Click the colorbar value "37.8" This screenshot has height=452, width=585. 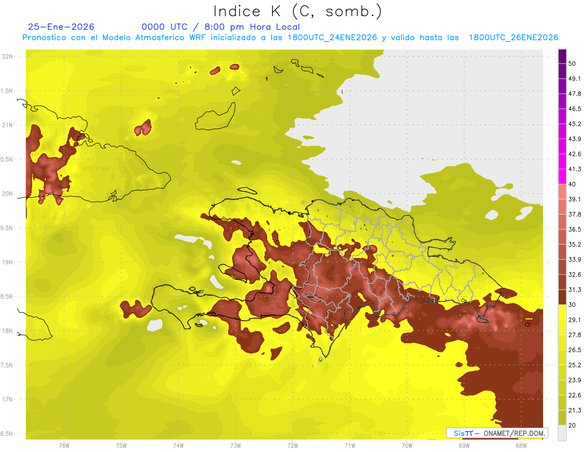point(575,215)
